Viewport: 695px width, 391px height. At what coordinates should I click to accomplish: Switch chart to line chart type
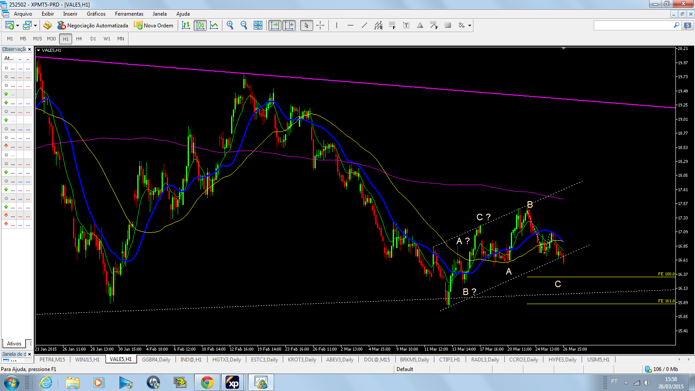tap(214, 25)
